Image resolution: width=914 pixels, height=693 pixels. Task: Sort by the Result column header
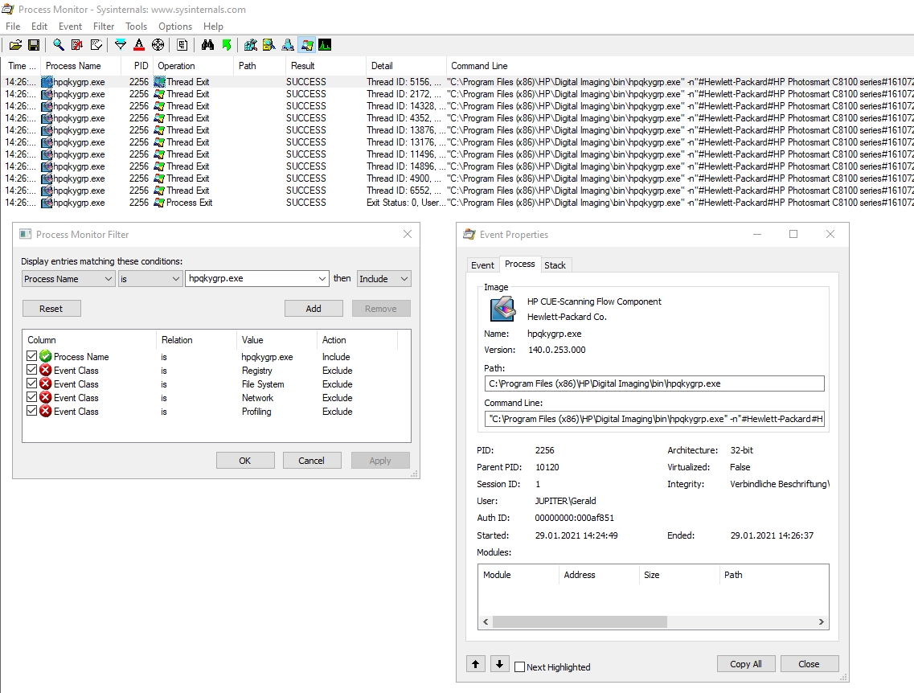click(324, 66)
